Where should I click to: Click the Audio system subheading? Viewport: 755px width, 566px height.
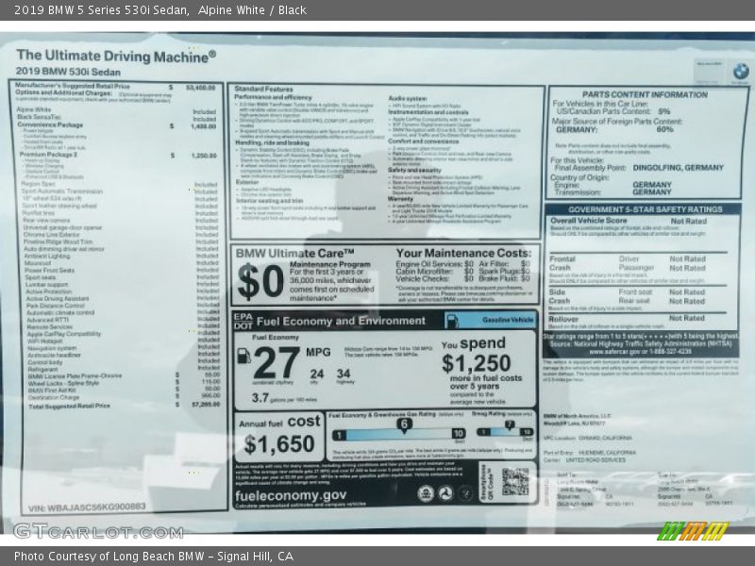(408, 98)
